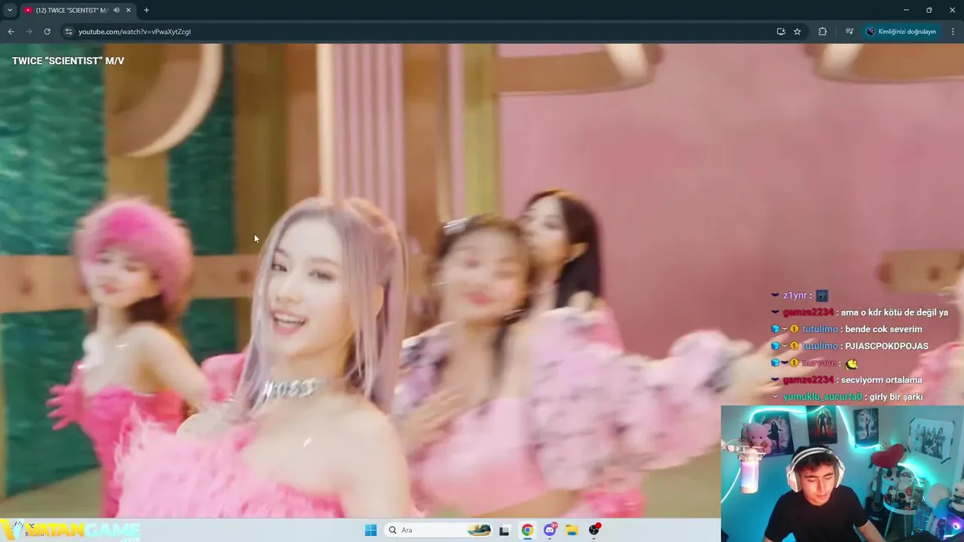Click the z1ynr username in chat
Viewport: 964px width, 542px height.
tap(795, 296)
